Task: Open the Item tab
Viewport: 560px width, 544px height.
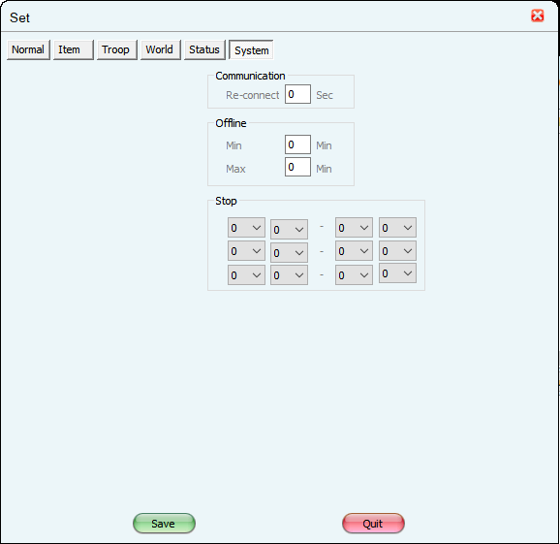Action: (74, 49)
